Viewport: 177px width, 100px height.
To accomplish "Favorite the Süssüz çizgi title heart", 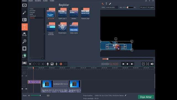I will click(x=82, y=9).
